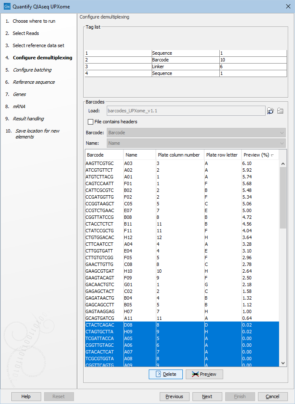Screen dimensions: 295x404
Task: Sort by the Barcode column header
Action: click(x=104, y=155)
